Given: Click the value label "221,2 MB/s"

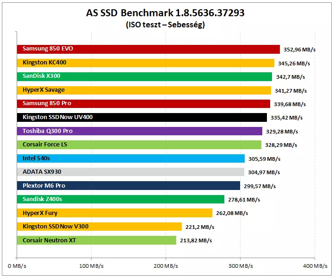Looking at the screenshot, I should [x=200, y=227].
